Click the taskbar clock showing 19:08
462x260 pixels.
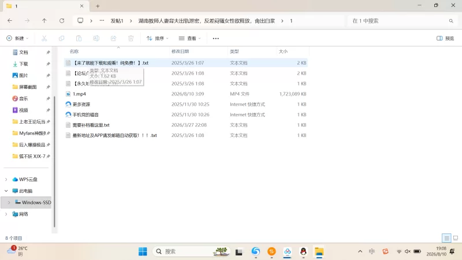pyautogui.click(x=437, y=251)
